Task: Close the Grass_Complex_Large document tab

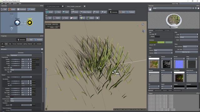Action: coord(85,6)
